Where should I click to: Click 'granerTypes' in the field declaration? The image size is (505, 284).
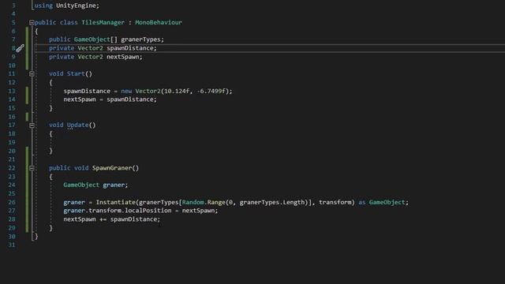140,39
